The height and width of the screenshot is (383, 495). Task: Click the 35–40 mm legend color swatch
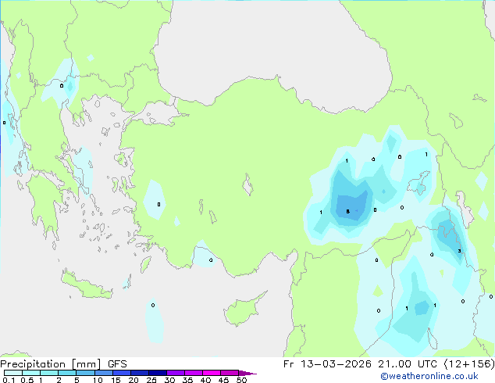pyautogui.click(x=194, y=373)
